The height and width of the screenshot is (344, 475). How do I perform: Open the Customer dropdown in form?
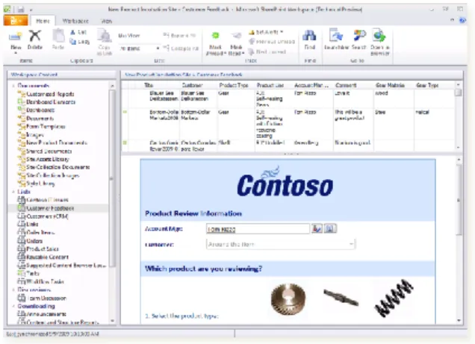pos(352,244)
